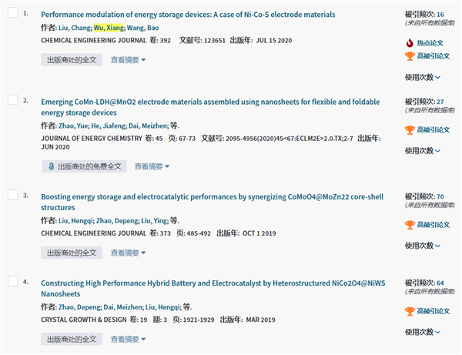Screen dimensions: 462x355
Task: Check the box for result 4
Action: (12, 283)
